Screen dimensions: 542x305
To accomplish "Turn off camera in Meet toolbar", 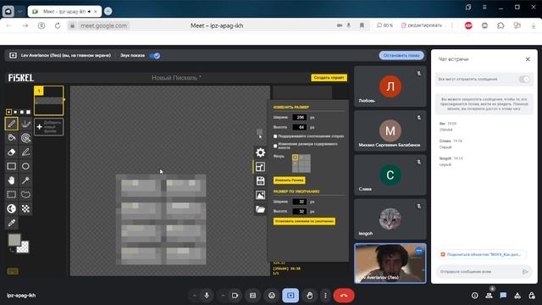I will coord(235,296).
